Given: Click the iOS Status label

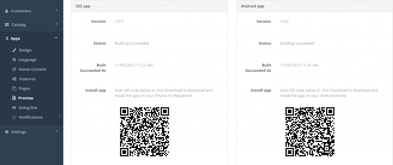Looking at the screenshot, I should click(x=99, y=43).
